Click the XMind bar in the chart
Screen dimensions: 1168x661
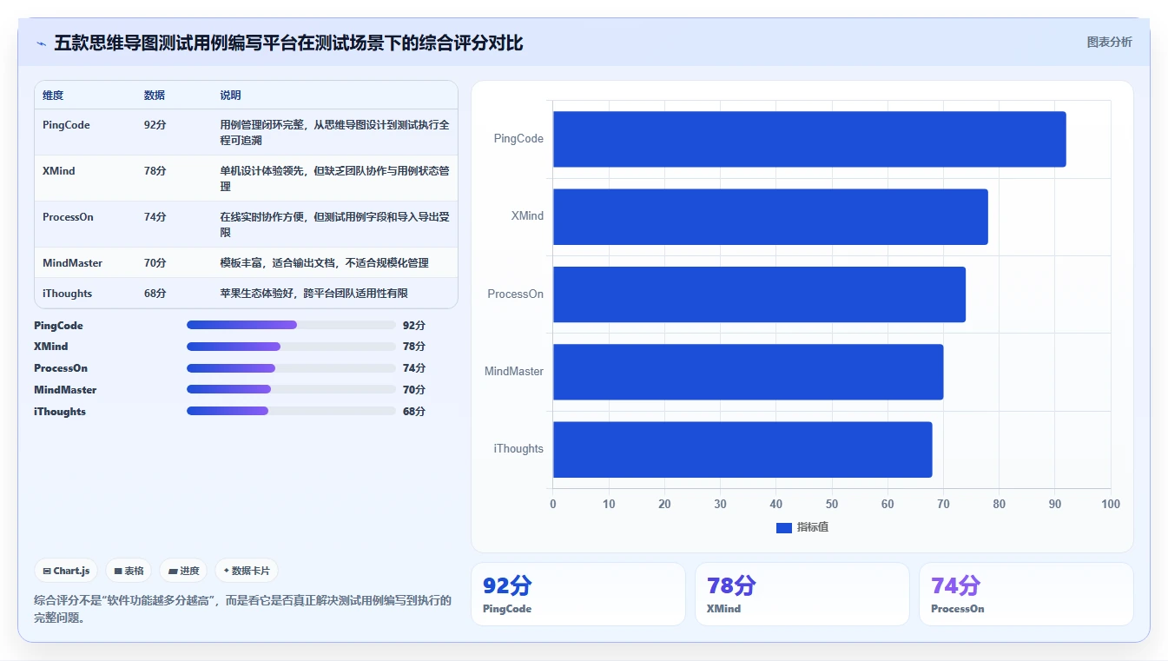pos(770,216)
